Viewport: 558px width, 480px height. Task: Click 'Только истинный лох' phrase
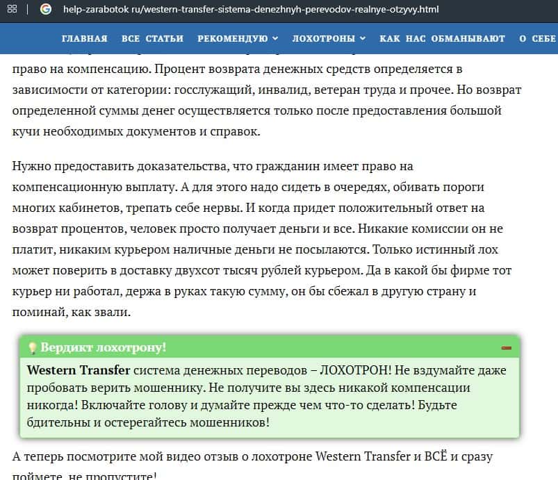point(435,249)
